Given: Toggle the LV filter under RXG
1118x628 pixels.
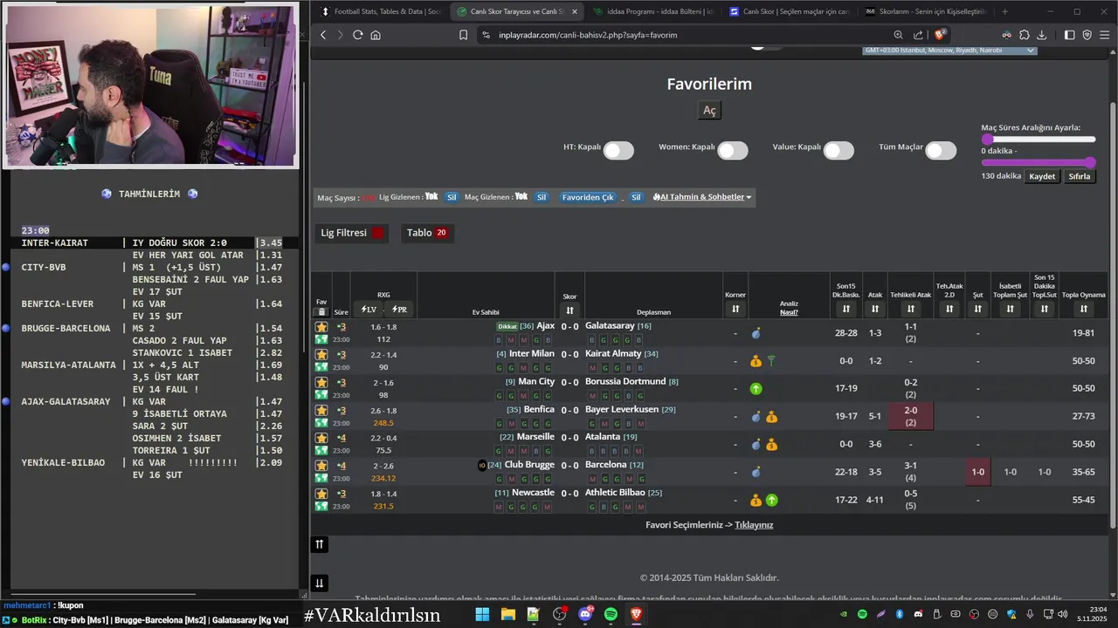Looking at the screenshot, I should 369,310.
